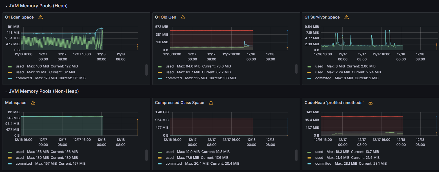Click 'Max: 160 MiB' in G1 Eden Space legend
Screen dimensions: 439x172
38,66
